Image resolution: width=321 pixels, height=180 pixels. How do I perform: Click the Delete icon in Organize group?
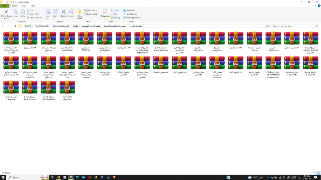[63, 14]
